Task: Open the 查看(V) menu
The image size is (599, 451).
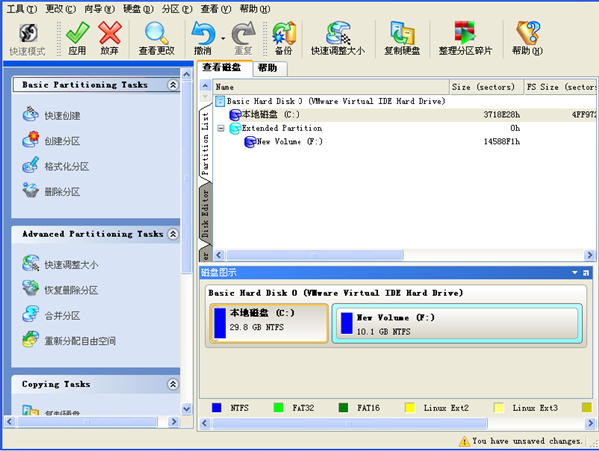Action: (216, 8)
